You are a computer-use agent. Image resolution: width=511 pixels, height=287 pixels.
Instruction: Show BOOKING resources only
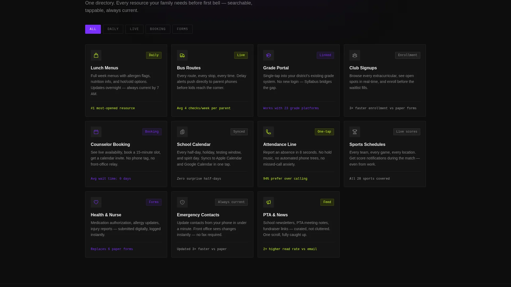click(158, 29)
